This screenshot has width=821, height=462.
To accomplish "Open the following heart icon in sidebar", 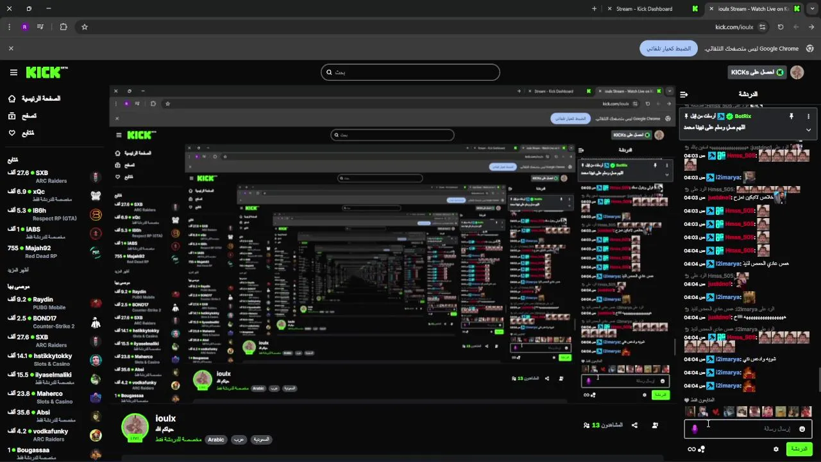I will 12,133.
